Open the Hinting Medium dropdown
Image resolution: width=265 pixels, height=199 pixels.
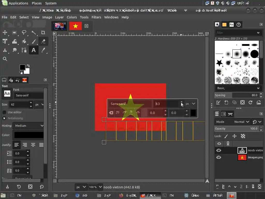(28, 126)
